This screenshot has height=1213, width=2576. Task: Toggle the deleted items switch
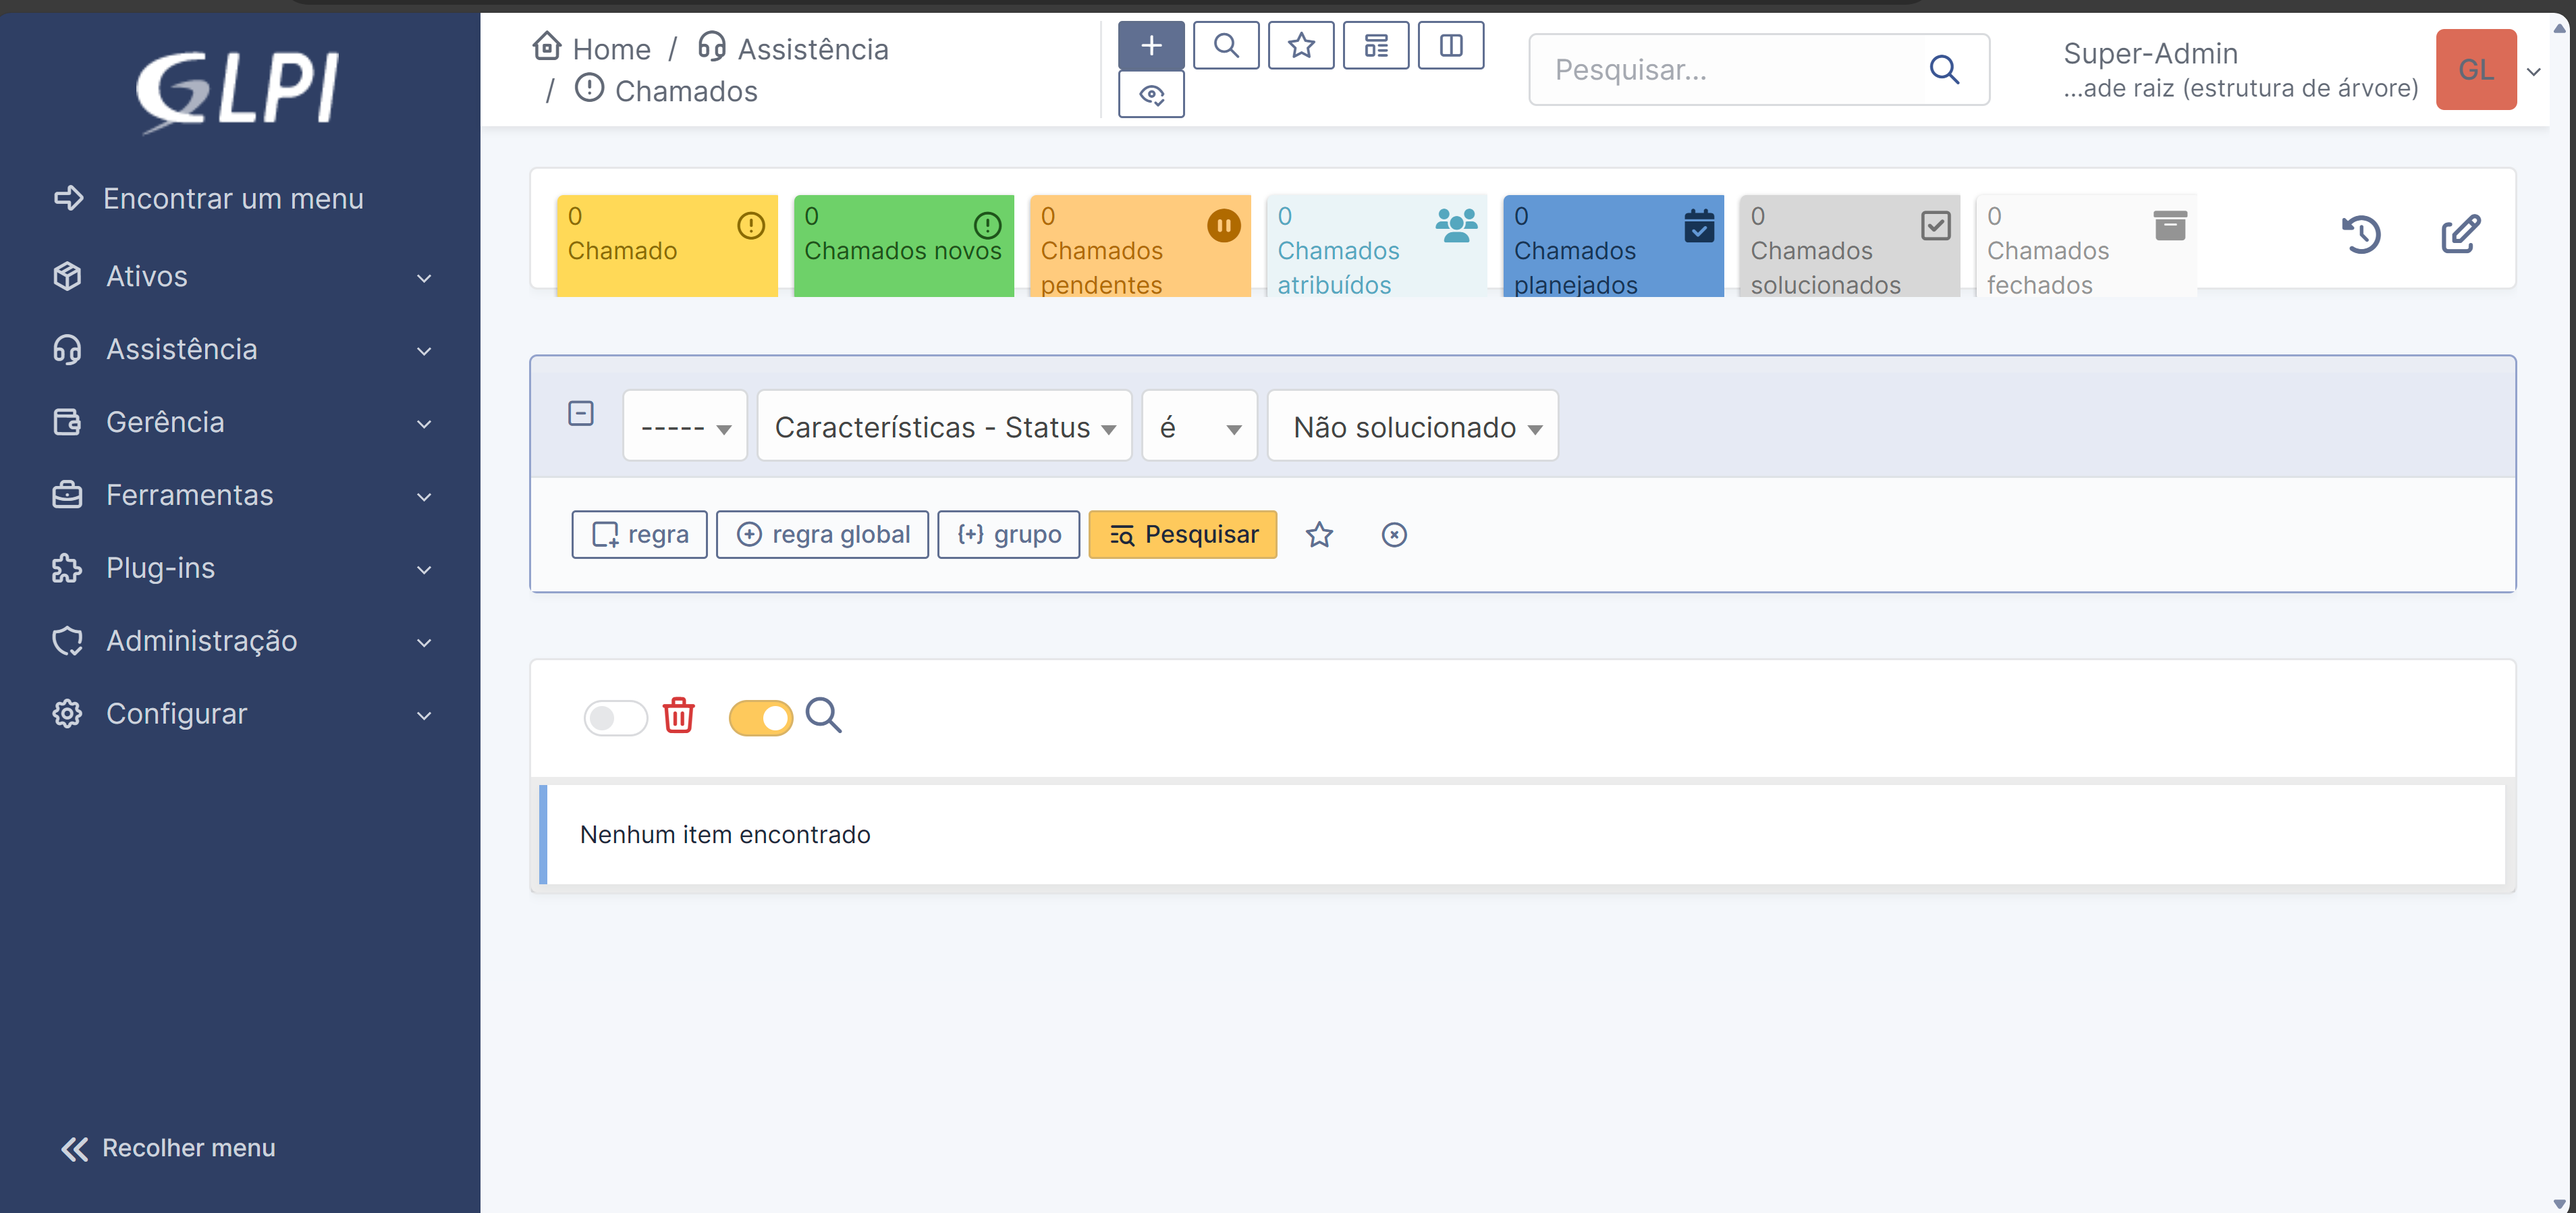coord(615,717)
